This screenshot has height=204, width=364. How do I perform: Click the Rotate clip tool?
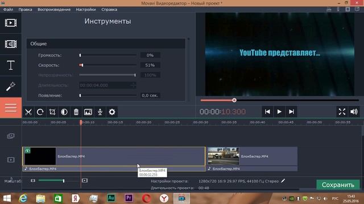click(x=40, y=112)
